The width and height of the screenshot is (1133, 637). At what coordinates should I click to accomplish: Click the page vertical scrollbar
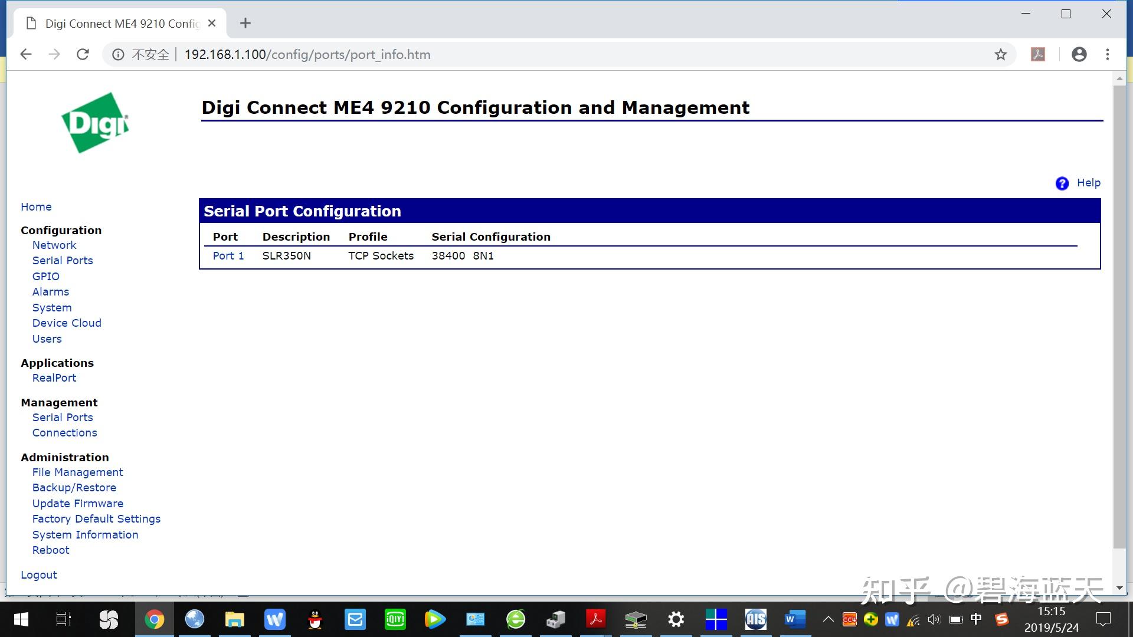pyautogui.click(x=1119, y=318)
